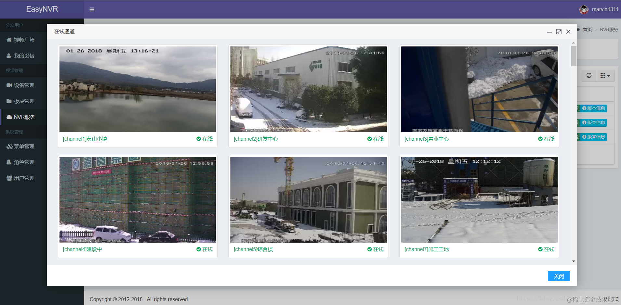Click the dialog scrollbar down arrow

574,261
